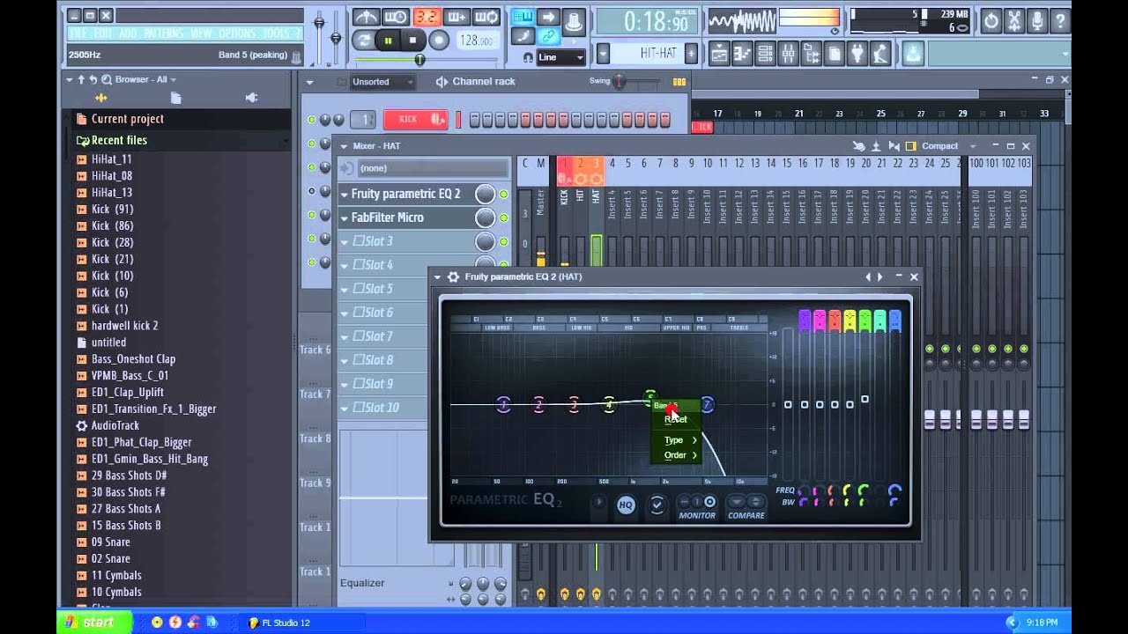Open the plugin picker plug icon

tap(856, 54)
